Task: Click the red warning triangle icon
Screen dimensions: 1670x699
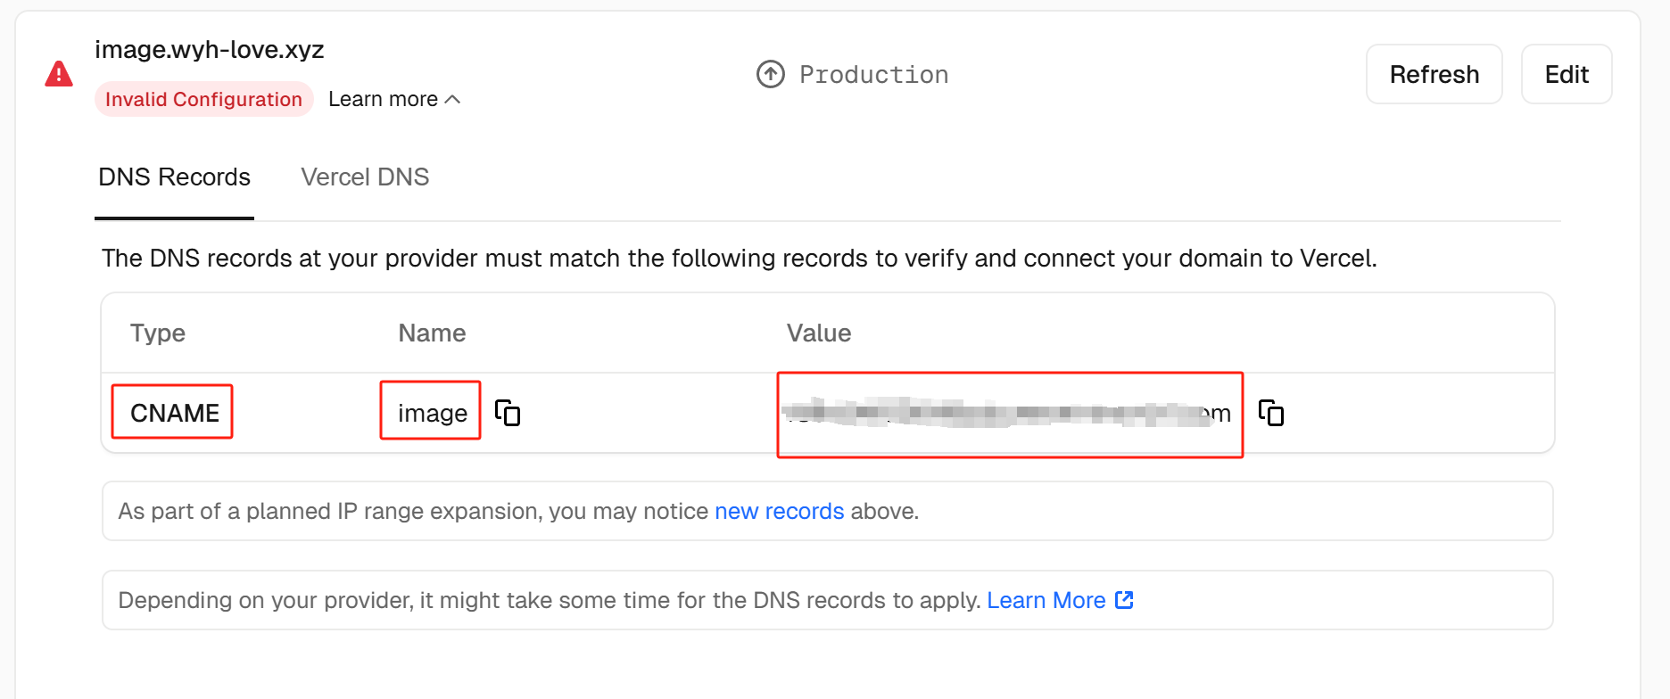Action: [x=59, y=74]
